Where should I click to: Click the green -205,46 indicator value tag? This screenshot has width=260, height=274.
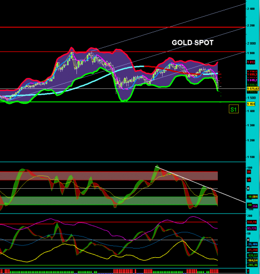pos(252,265)
